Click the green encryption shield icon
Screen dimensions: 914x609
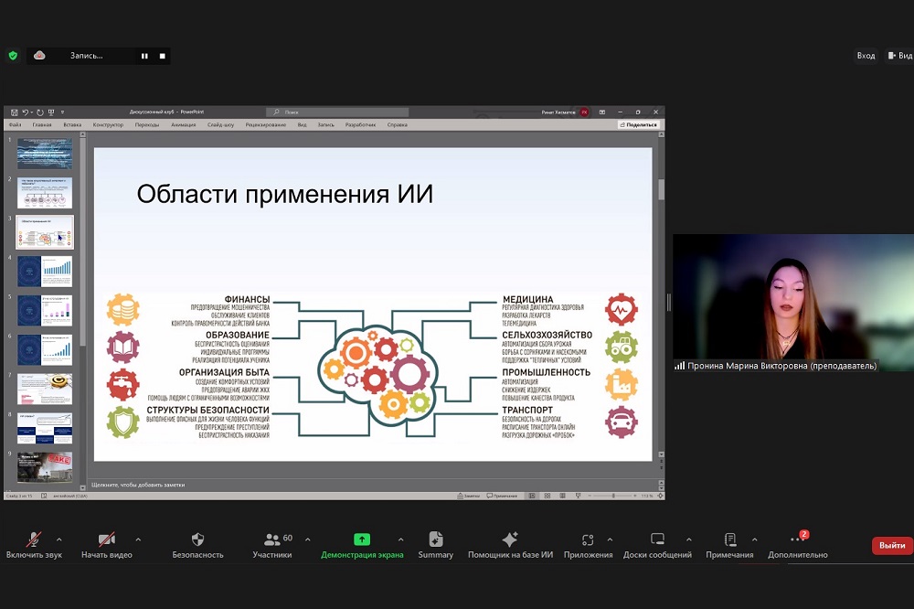(13, 56)
